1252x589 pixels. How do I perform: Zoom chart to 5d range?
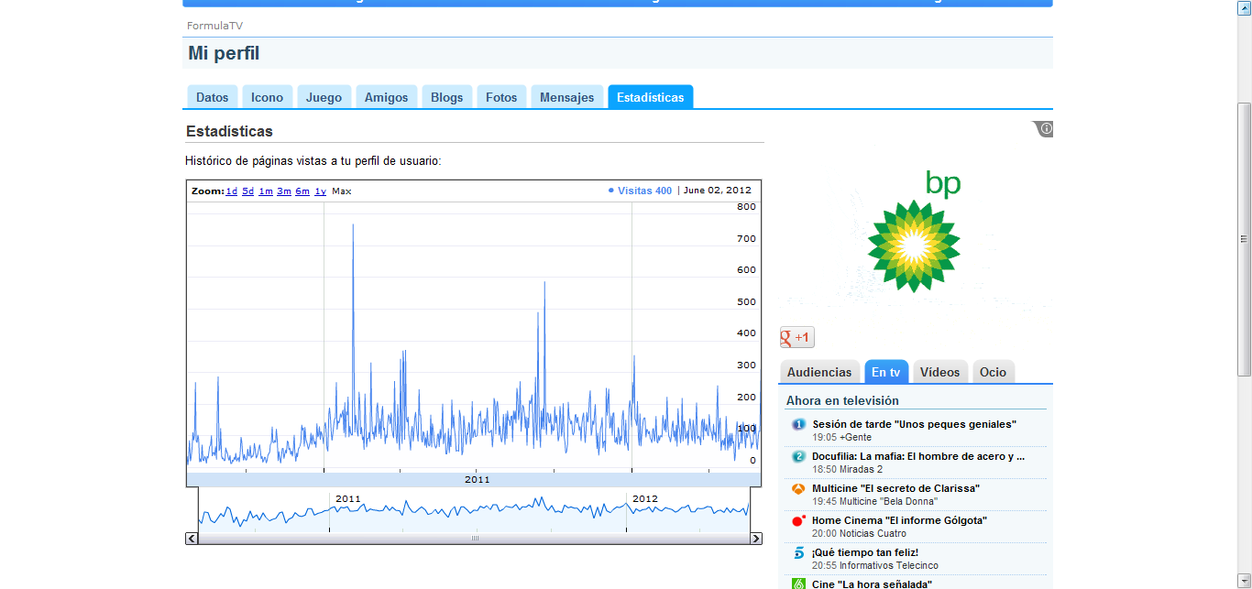(247, 191)
